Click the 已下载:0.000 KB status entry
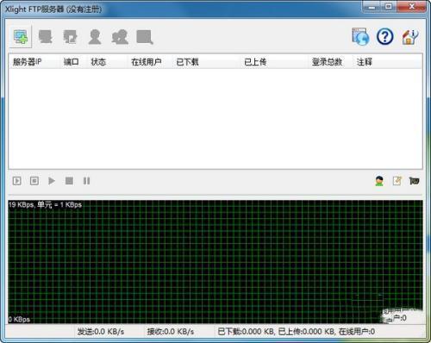Screen dimensions: 431x343 tap(246, 332)
